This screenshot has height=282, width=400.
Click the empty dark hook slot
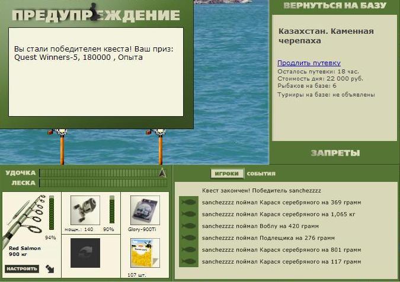(85, 253)
